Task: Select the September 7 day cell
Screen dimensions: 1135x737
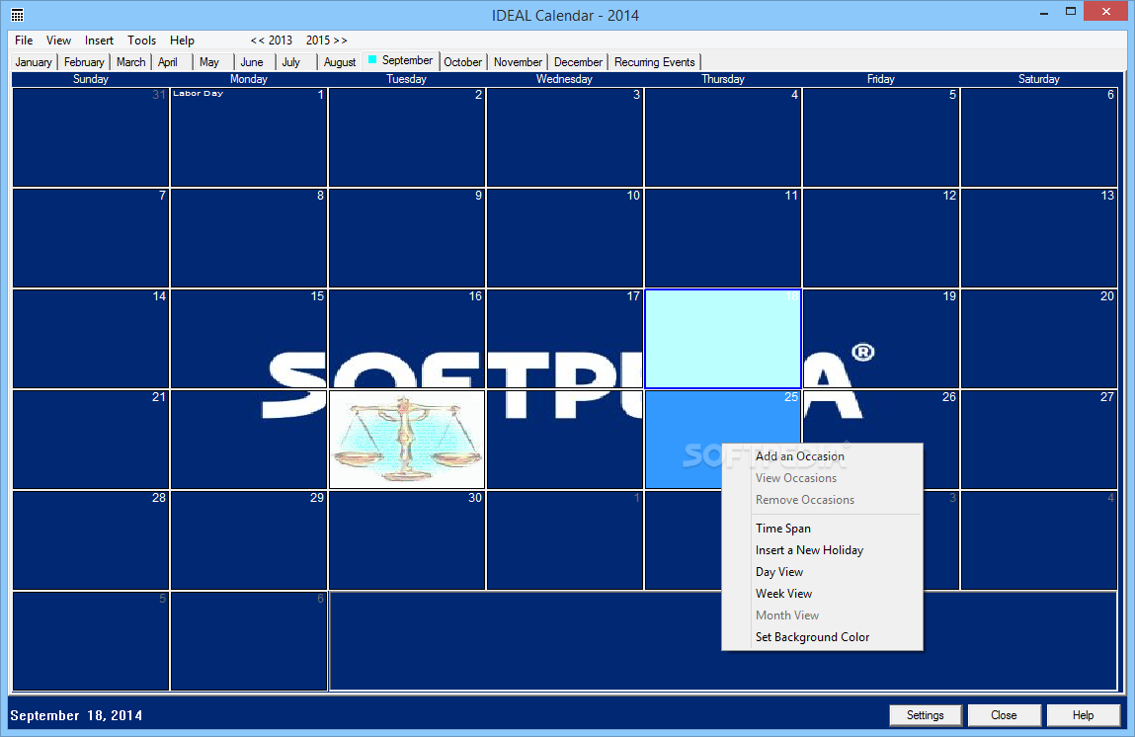Action: [91, 238]
